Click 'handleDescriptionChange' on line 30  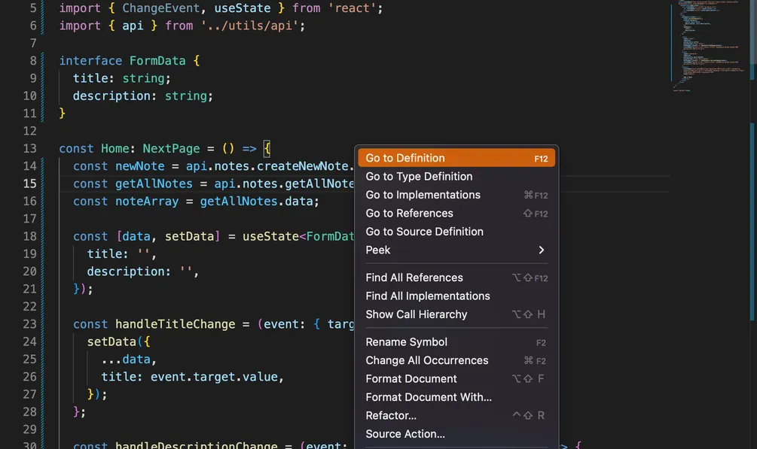point(197,445)
